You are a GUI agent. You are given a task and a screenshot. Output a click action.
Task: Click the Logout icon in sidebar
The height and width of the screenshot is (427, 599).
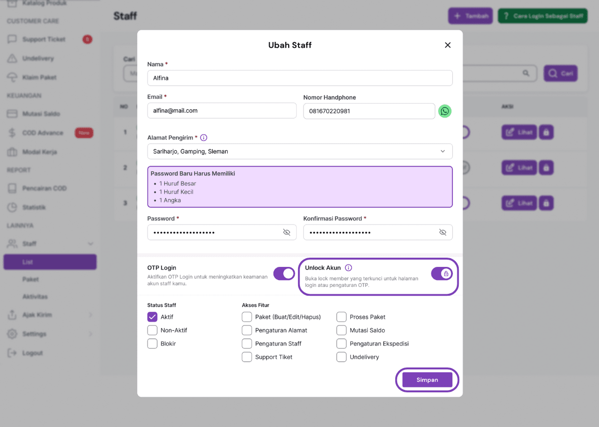point(12,353)
